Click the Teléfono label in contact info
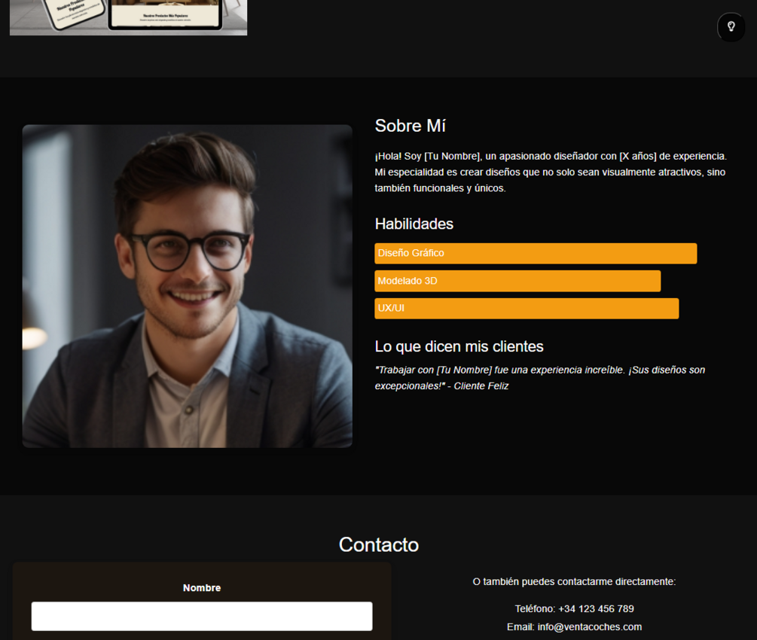 click(x=535, y=608)
